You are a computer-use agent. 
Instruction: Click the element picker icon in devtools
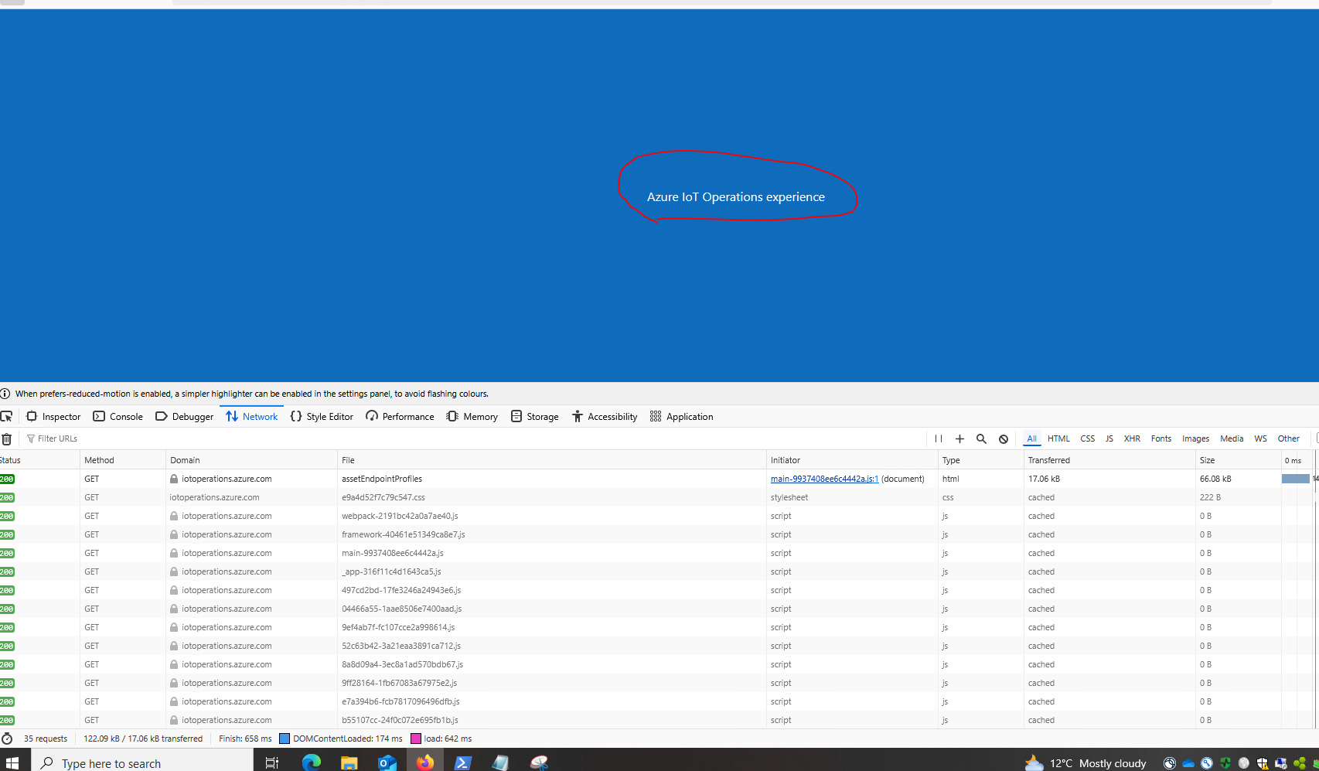point(6,416)
